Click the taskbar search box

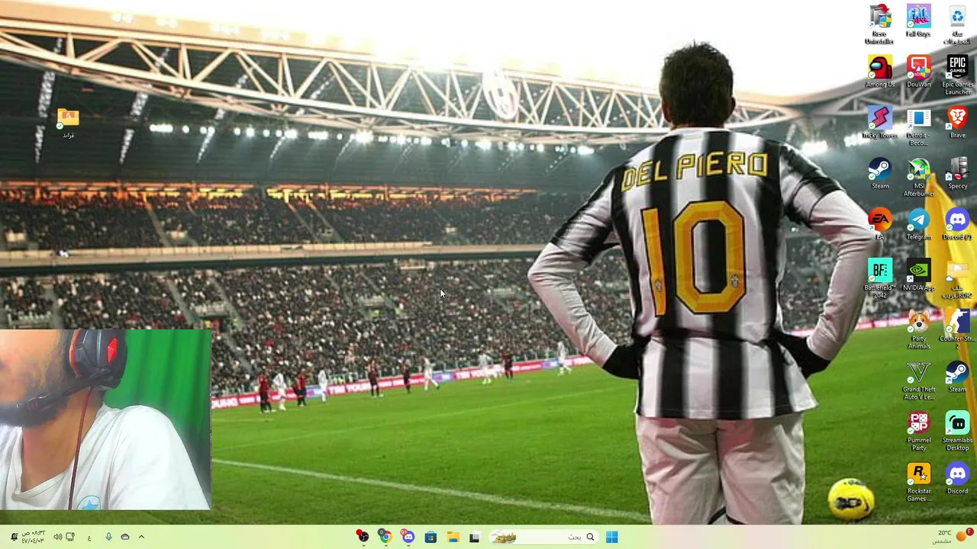pyautogui.click(x=543, y=537)
